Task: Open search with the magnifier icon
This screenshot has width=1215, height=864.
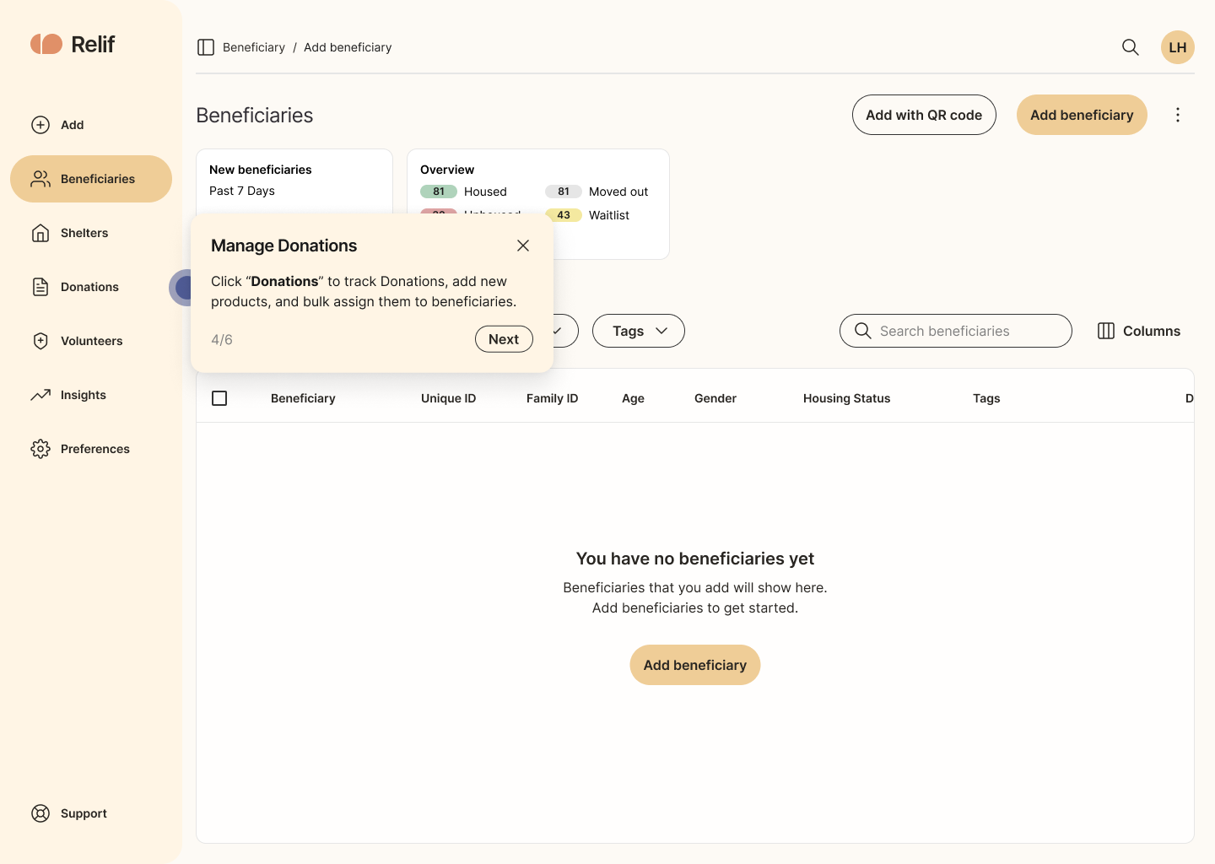Action: click(x=1131, y=47)
